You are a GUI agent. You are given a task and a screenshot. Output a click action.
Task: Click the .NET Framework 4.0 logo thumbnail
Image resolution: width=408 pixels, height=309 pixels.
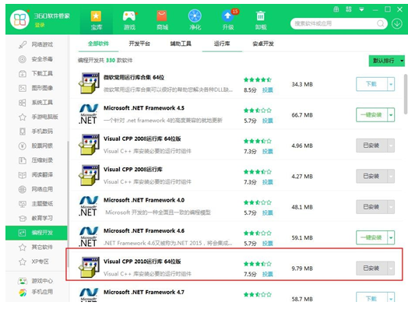point(89,206)
